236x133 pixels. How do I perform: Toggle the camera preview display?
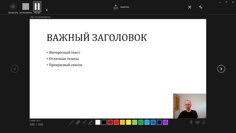[x=204, y=122]
